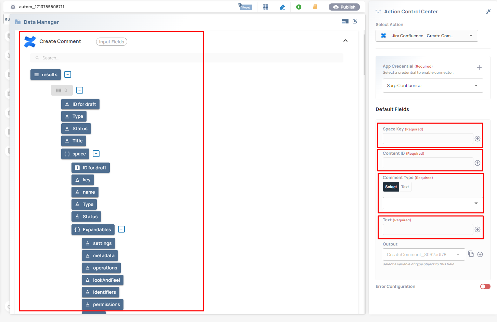The image size is (497, 322).
Task: Minimize the Action Control Center panel
Action: coord(488,12)
